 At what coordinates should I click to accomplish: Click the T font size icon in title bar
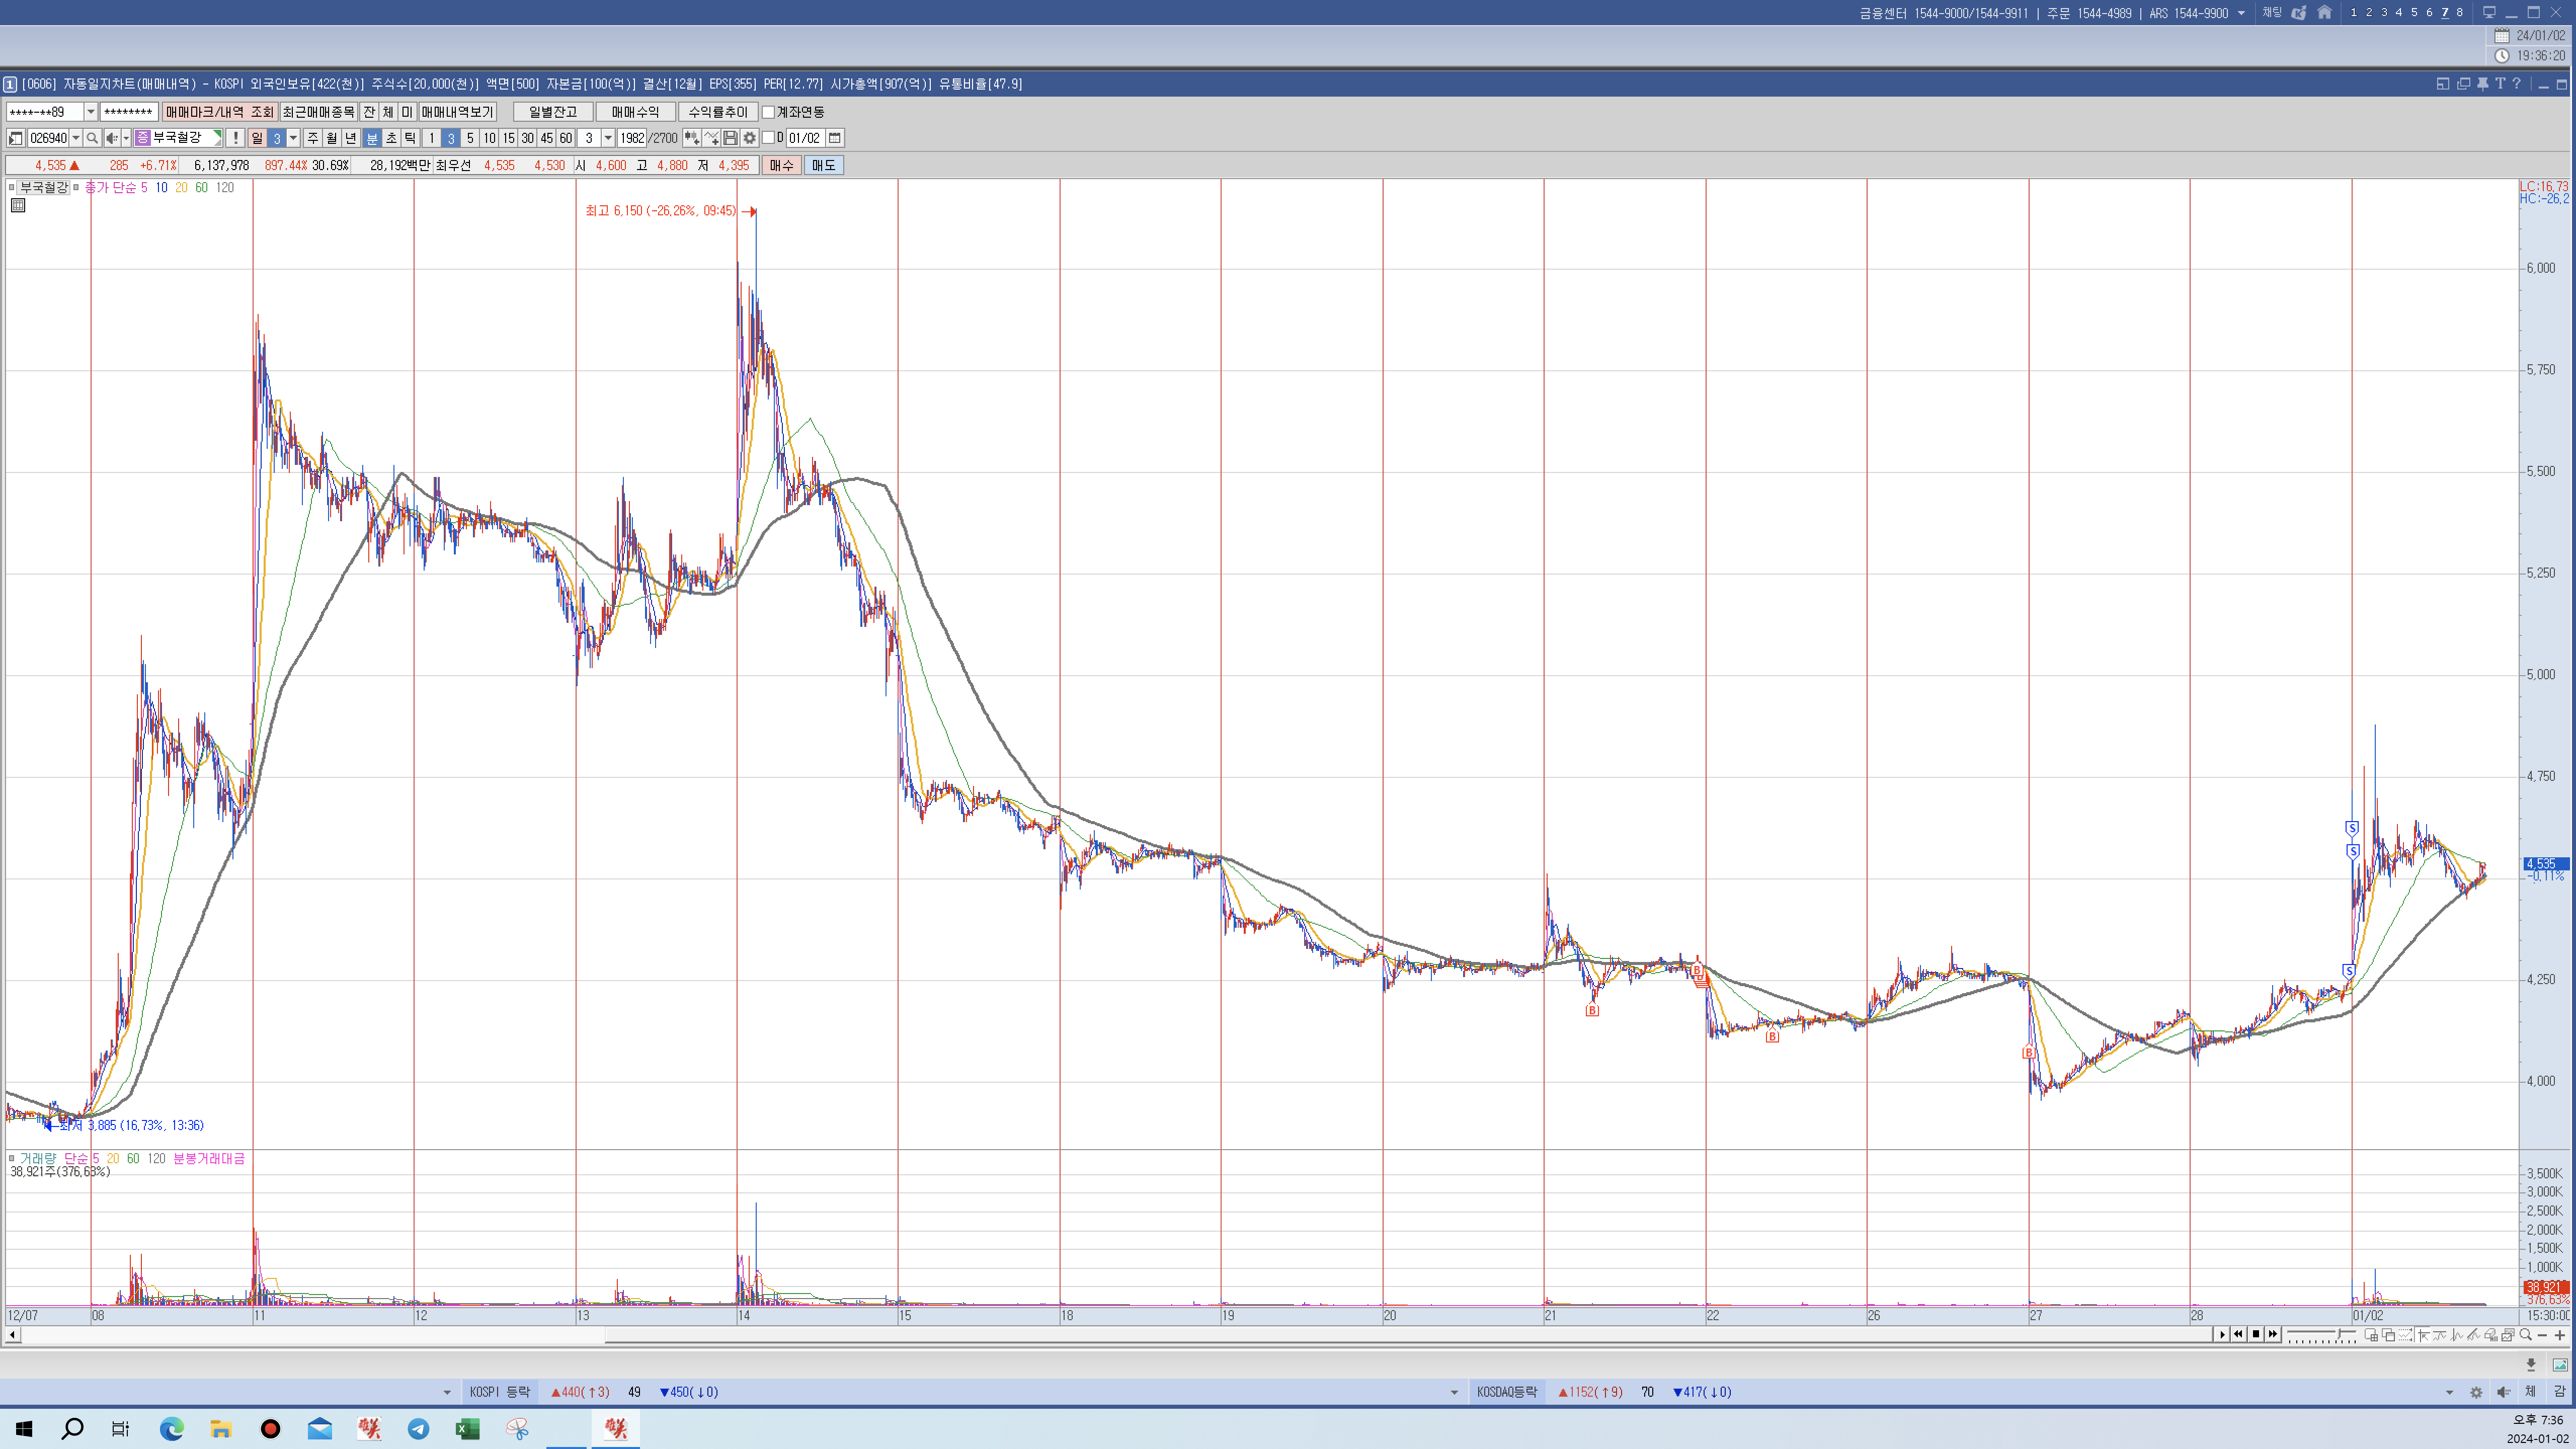click(2500, 84)
